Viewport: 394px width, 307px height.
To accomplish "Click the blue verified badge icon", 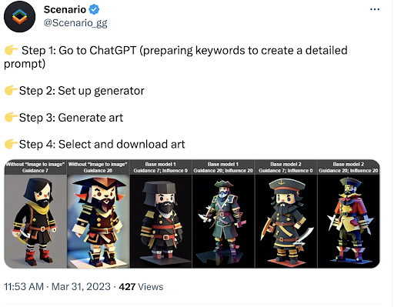I will click(x=94, y=9).
